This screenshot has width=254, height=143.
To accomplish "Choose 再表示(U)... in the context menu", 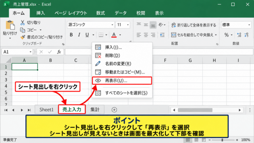I will 122,81.
